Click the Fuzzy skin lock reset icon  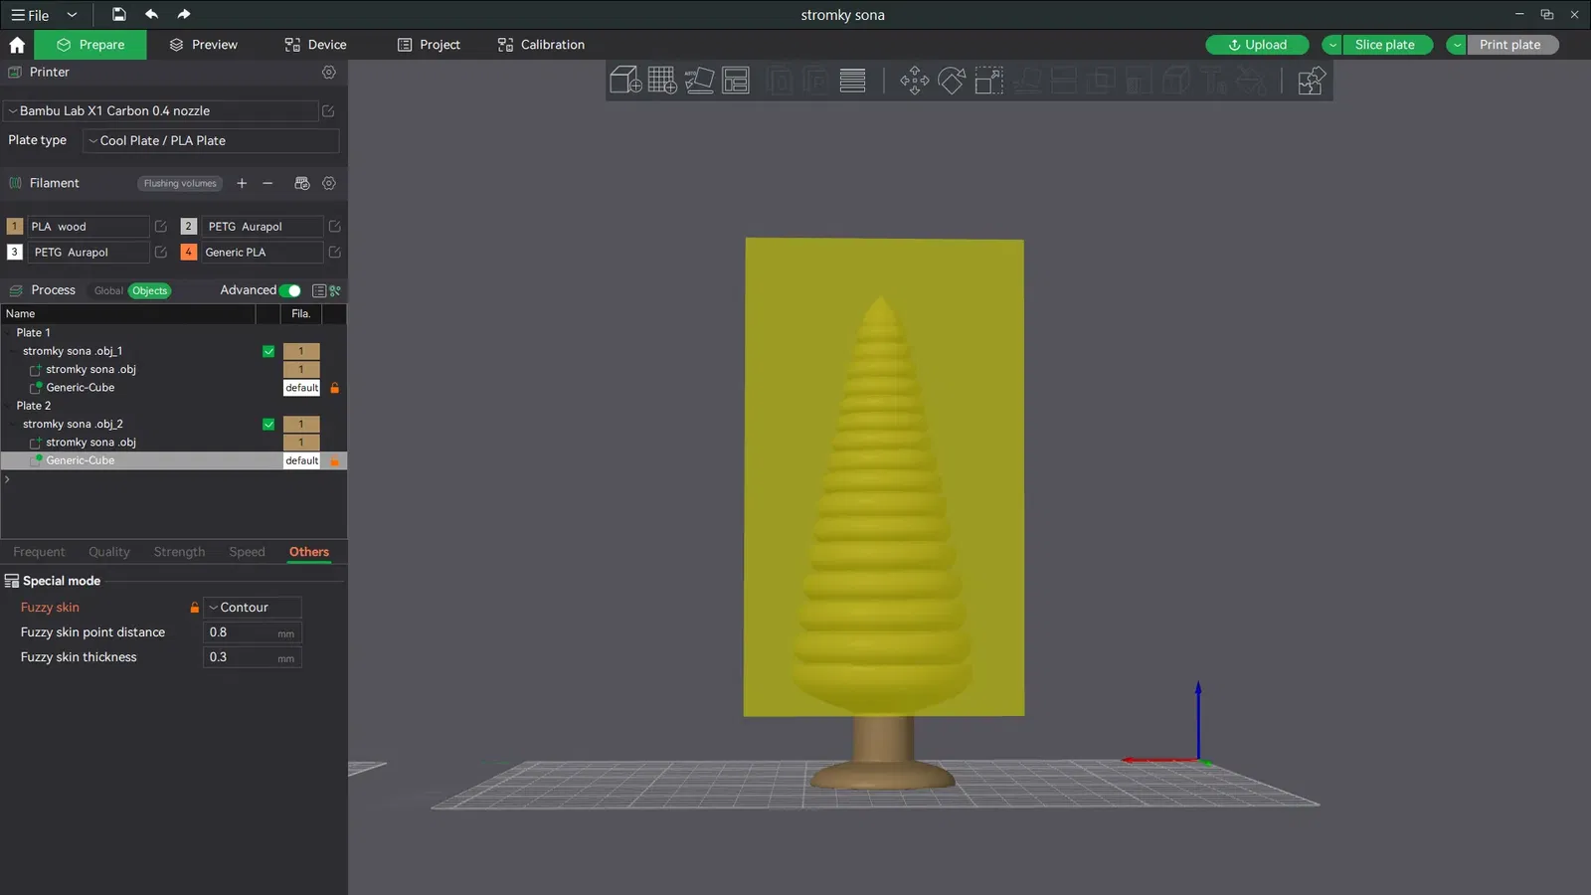pos(195,608)
